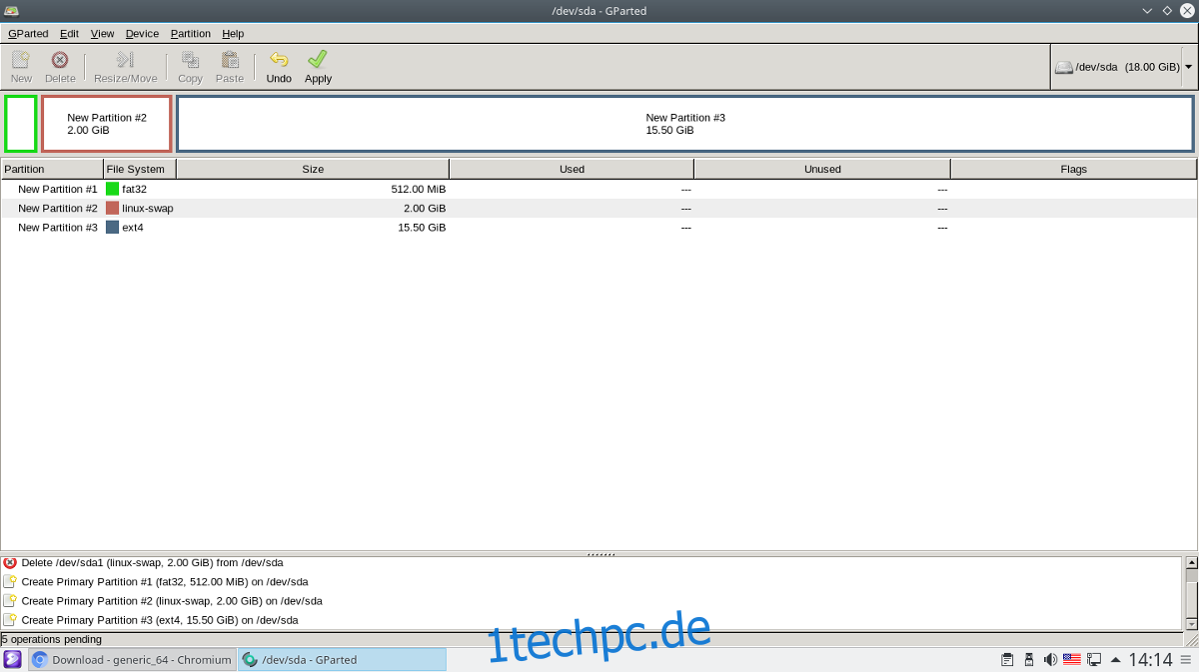The height and width of the screenshot is (672, 1199).
Task: Click the 5 operations pending status text
Action: 51,639
